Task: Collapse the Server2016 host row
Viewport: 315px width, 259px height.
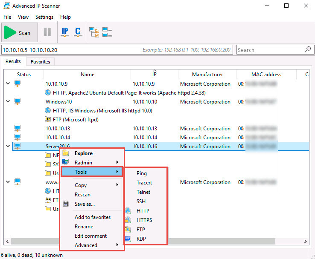Action: (x=8, y=146)
